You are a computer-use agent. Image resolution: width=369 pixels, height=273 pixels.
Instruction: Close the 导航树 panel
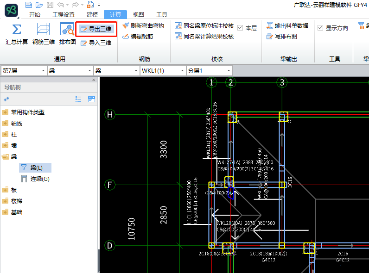[94, 80]
